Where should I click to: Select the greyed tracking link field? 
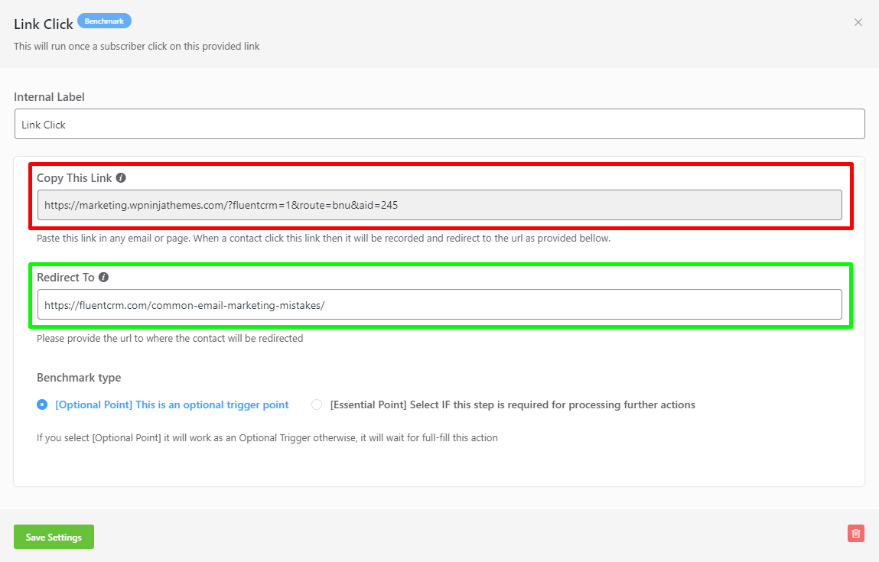[440, 204]
